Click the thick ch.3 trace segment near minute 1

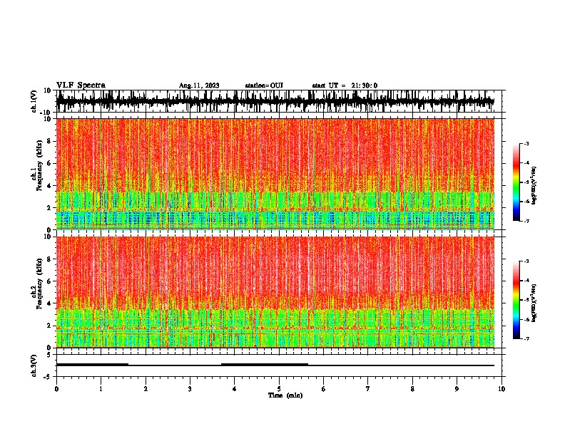pyautogui.click(x=92, y=365)
